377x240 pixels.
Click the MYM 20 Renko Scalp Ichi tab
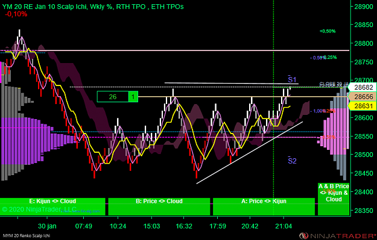[x=27, y=236]
